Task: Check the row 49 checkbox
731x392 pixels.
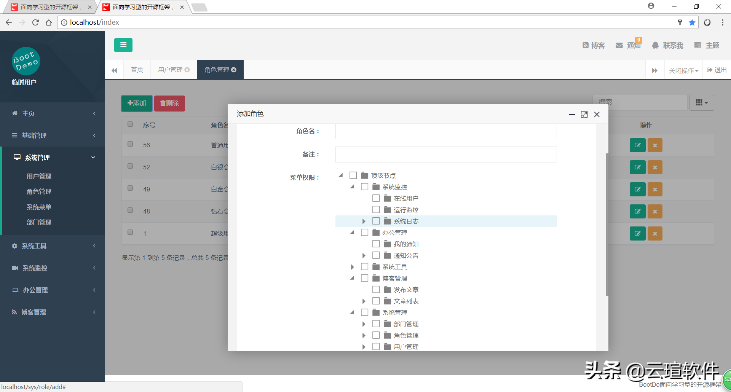Action: coord(130,188)
